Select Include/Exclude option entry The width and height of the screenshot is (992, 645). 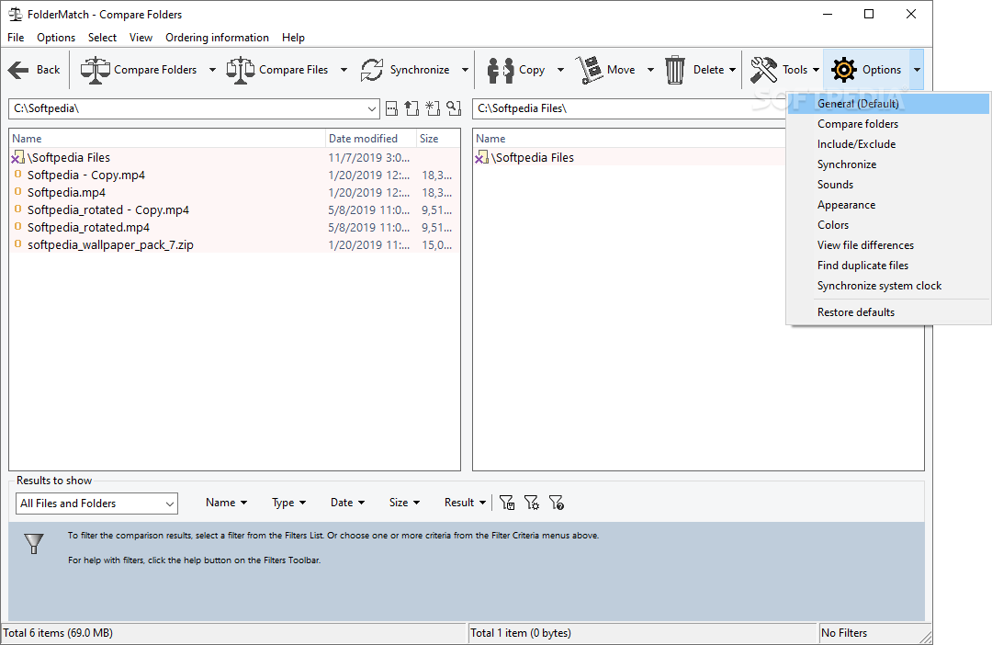[888, 144]
